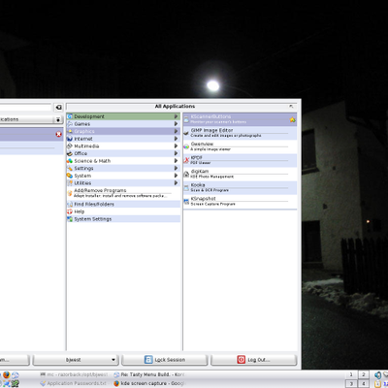Open the Applications combo box
Screen dimensions: 388x388
(x=31, y=119)
